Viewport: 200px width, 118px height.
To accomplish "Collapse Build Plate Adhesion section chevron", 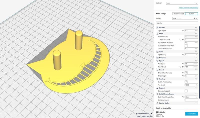I will point(196,94).
